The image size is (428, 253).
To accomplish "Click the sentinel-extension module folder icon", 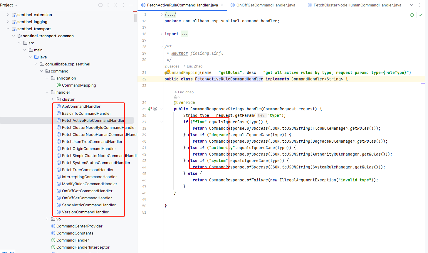I will (14, 15).
